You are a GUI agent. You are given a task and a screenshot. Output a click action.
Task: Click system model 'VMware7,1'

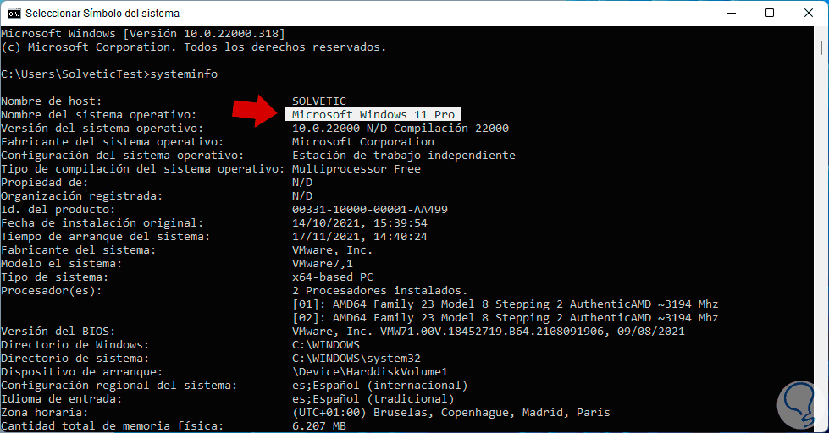coord(322,264)
